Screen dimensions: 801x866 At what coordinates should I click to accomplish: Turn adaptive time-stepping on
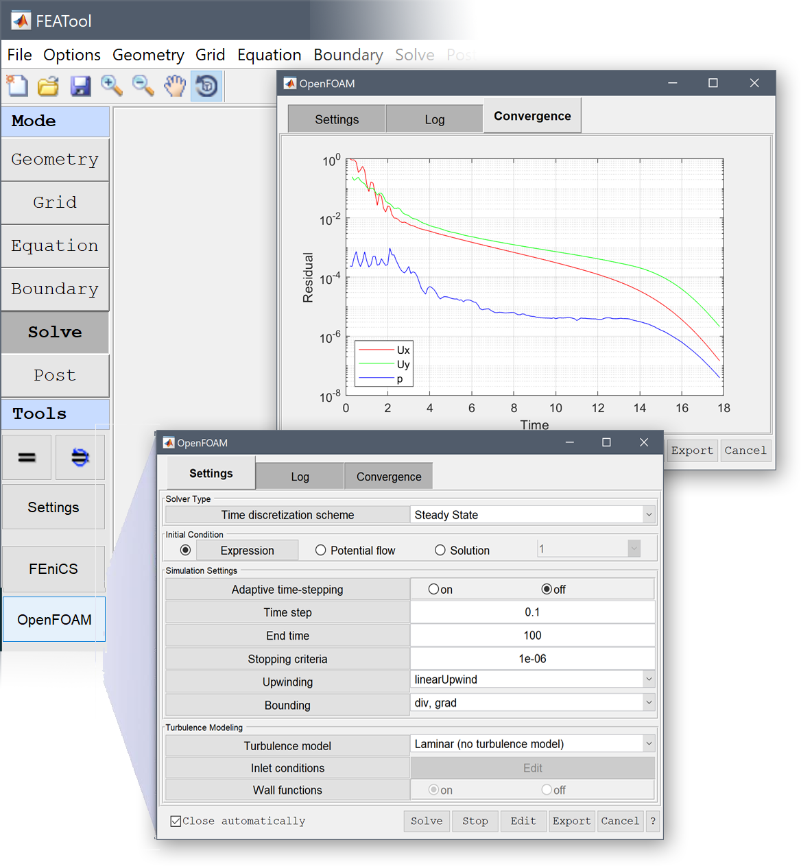(x=433, y=589)
